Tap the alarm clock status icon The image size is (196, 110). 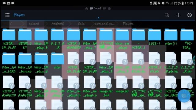(163, 3)
